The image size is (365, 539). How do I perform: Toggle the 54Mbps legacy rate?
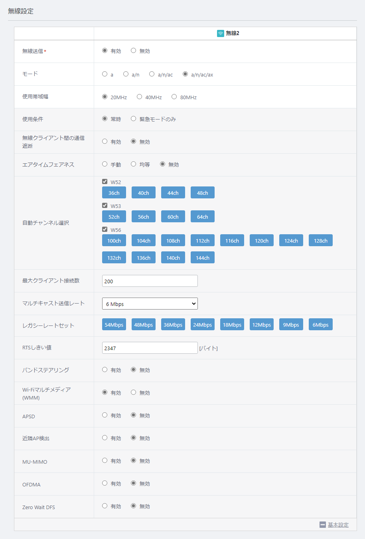114,325
